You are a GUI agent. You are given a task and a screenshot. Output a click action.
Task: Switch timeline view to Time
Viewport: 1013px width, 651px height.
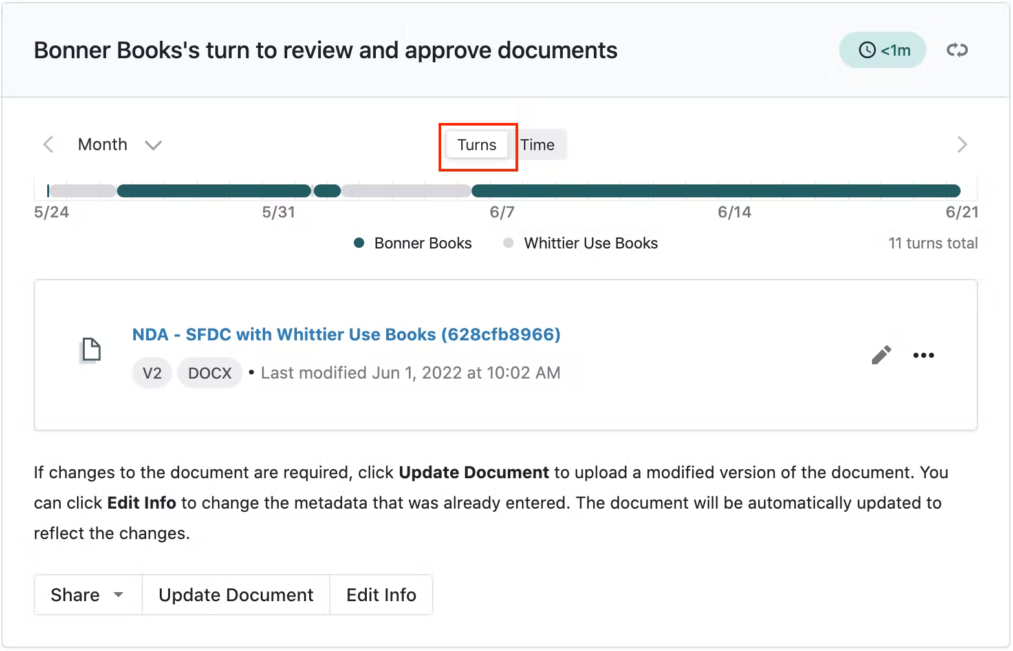point(538,145)
